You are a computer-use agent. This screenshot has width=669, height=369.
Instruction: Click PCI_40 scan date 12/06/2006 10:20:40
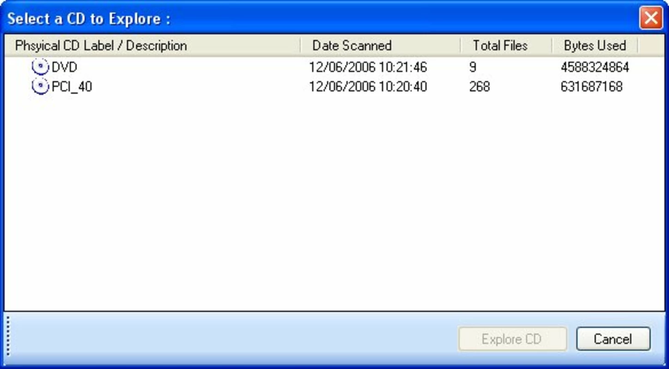point(368,86)
